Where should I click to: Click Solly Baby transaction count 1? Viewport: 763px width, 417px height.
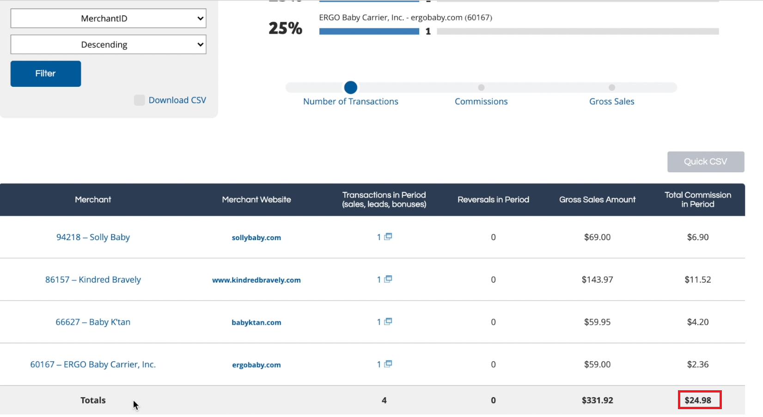379,237
